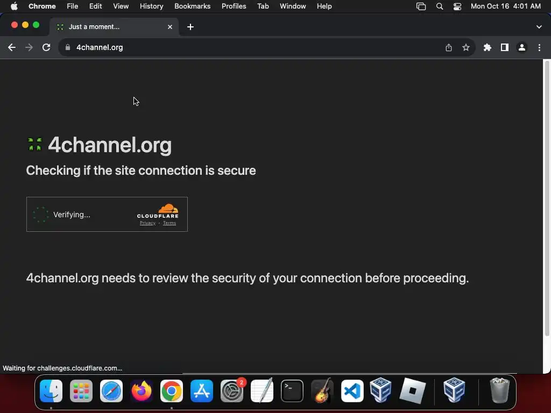Open Visual Studio Code from the Dock
Viewport: 551px width, 413px height.
tap(352, 391)
